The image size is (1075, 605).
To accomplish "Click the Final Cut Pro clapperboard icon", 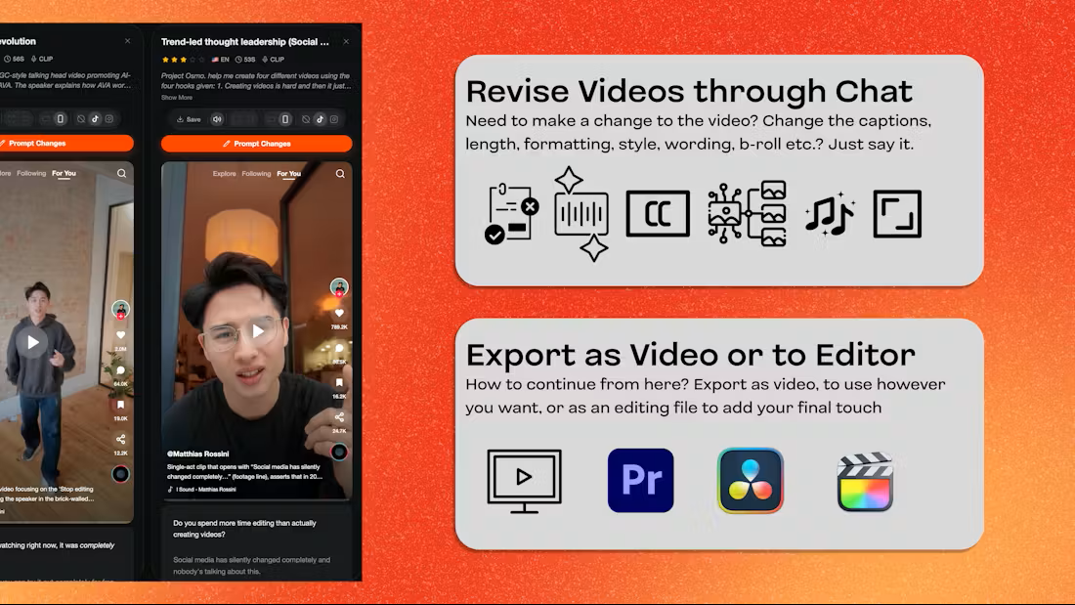I will 865,482.
